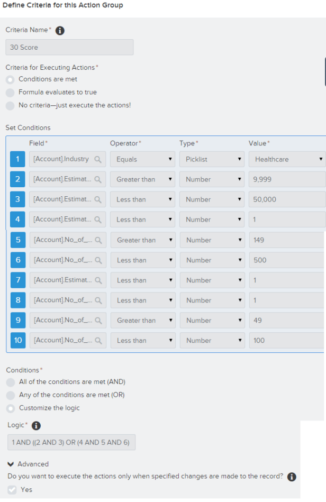The image size is (326, 502).
Task: Open field lookup for row 1 Industry
Action: [x=98, y=159]
